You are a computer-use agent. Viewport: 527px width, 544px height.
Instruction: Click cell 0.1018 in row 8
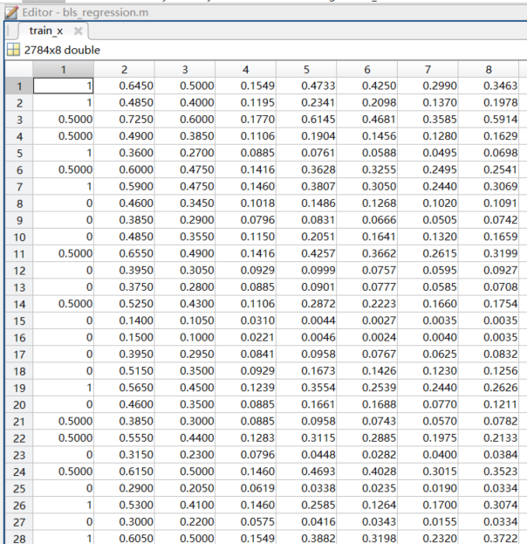point(245,203)
